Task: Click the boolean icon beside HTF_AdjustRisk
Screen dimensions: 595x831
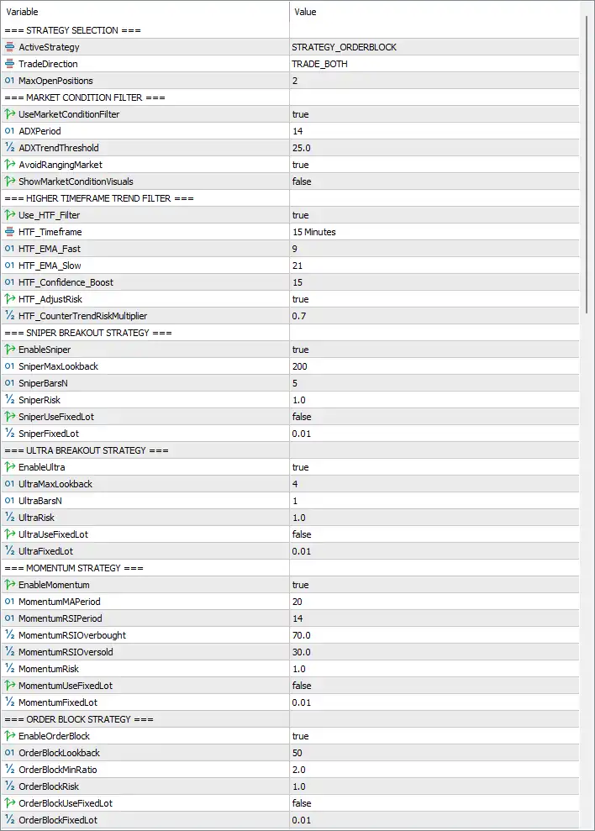Action: click(x=9, y=299)
